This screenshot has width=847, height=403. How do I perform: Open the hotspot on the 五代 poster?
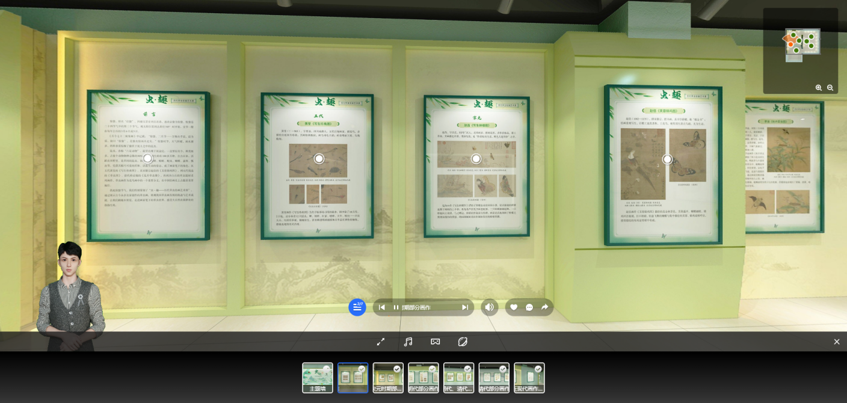coord(319,158)
